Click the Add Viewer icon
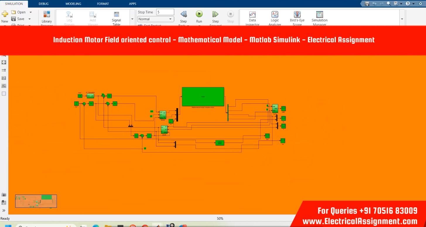 [x=93, y=18]
